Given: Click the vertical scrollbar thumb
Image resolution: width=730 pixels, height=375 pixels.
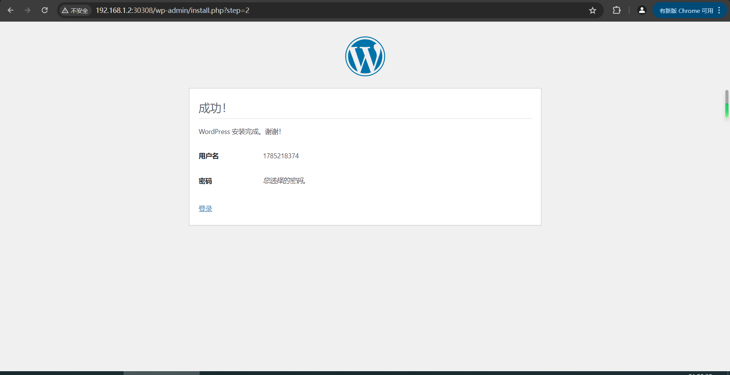Looking at the screenshot, I should pos(727,104).
